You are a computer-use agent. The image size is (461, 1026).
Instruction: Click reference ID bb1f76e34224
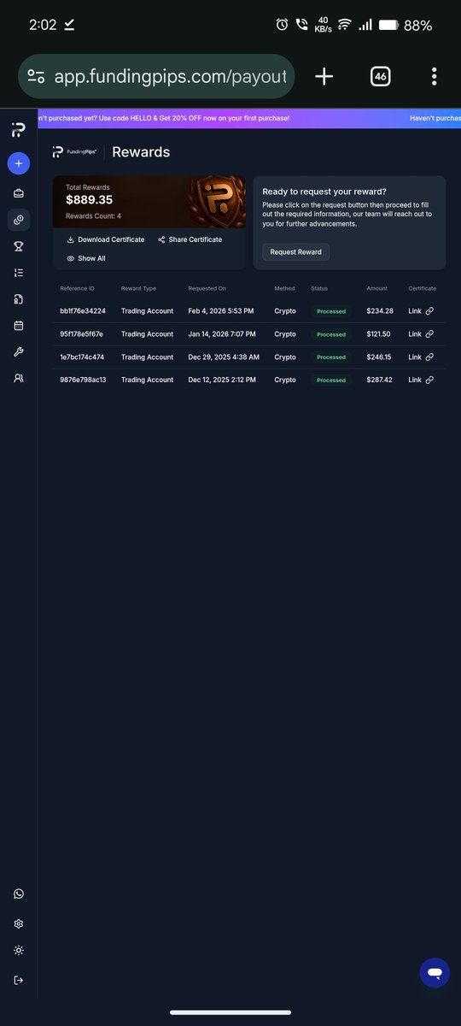point(83,311)
